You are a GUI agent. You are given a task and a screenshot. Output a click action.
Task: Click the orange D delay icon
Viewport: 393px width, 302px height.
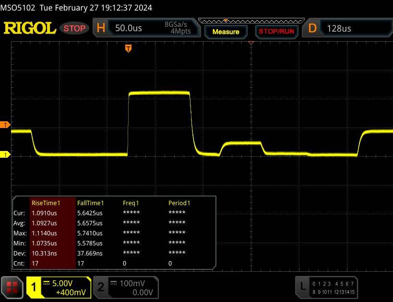click(312, 28)
